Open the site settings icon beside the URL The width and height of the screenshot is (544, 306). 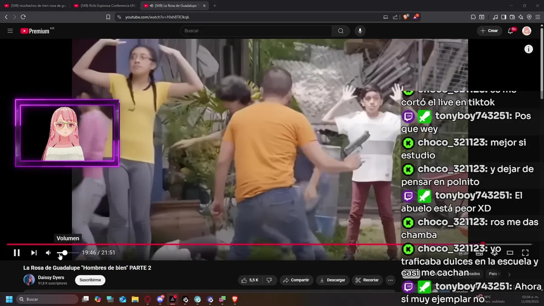pos(119,17)
